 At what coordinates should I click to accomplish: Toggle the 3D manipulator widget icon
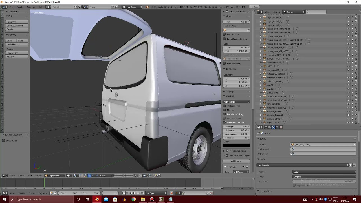point(86,176)
